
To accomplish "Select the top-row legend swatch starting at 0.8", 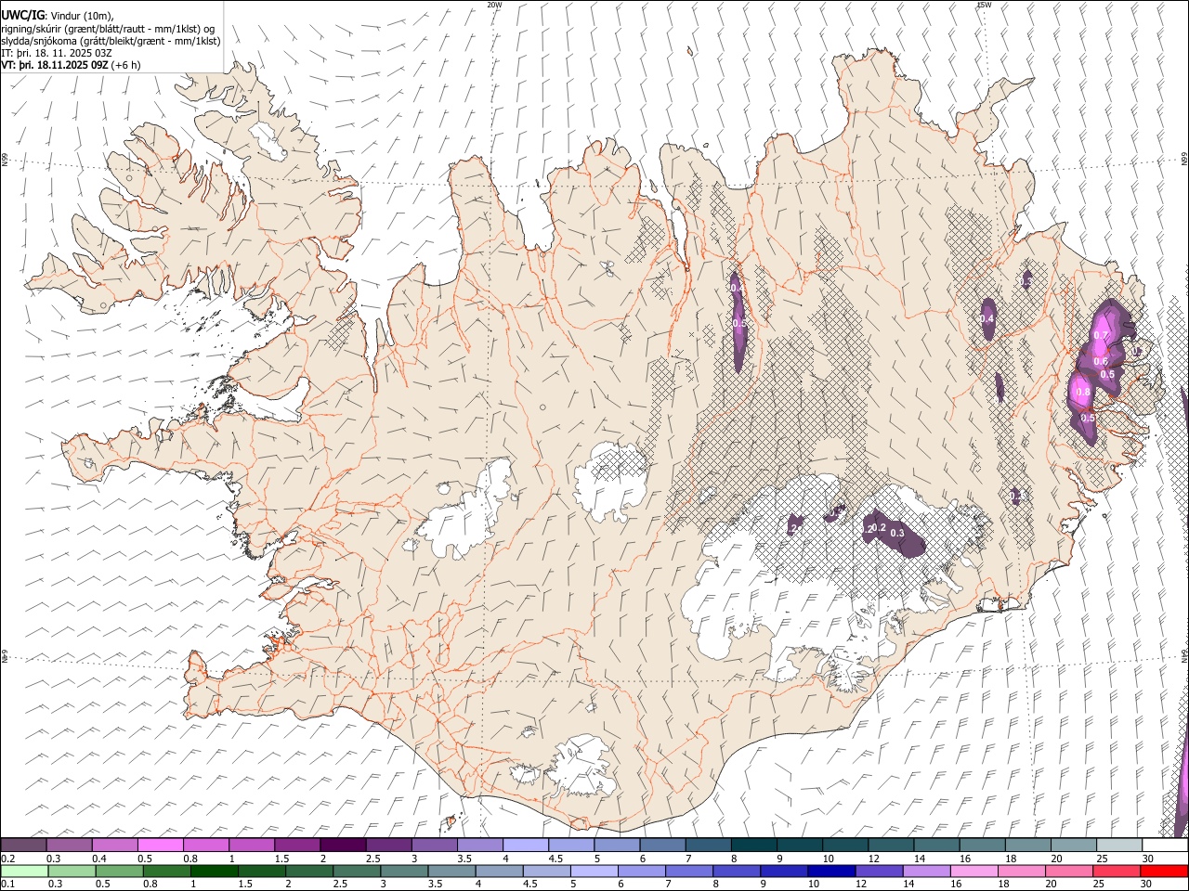I will pos(205,846).
